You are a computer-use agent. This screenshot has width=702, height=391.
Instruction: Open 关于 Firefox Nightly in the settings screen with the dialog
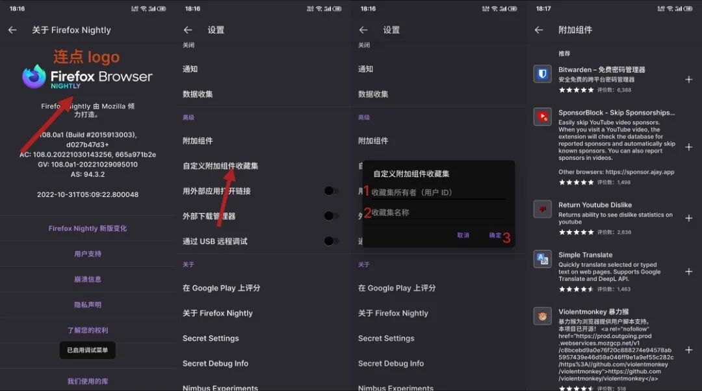click(393, 313)
